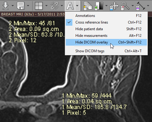This screenshot has width=152, height=122.
Task: Click the BREAST MRI (63y) series title
Action: point(33,14)
